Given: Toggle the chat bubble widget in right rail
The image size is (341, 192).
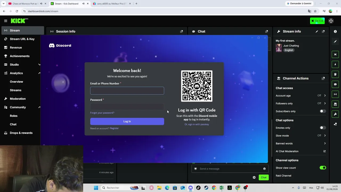Looking at the screenshot, I should 335,84.
